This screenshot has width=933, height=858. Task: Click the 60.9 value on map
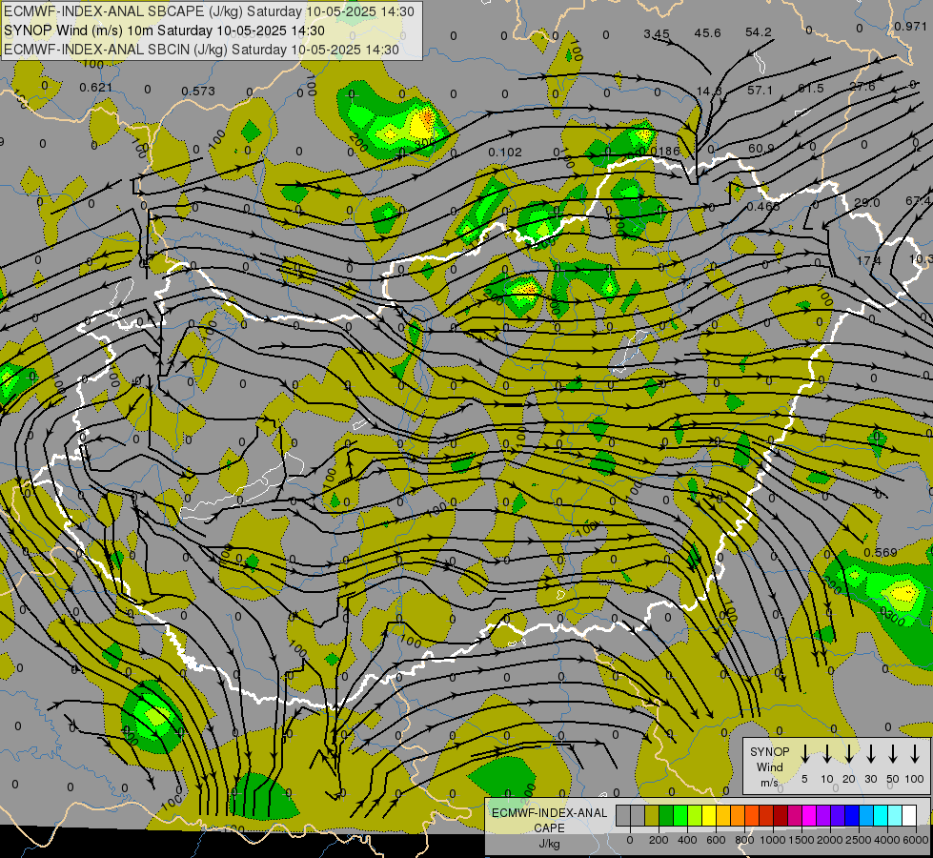click(x=761, y=149)
